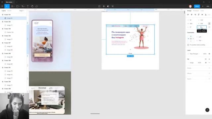
Task: Open the Frame tool options dropdown arrow
Action: point(14,6)
